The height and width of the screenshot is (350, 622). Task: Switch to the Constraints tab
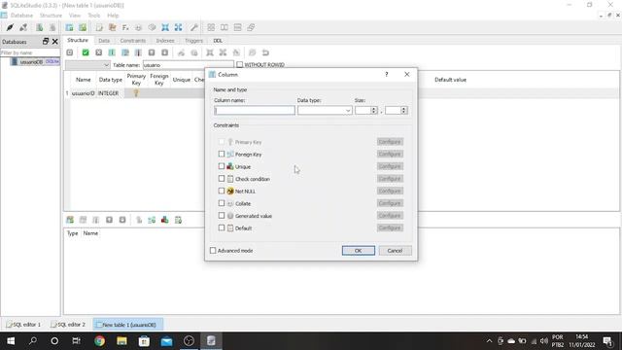[133, 41]
